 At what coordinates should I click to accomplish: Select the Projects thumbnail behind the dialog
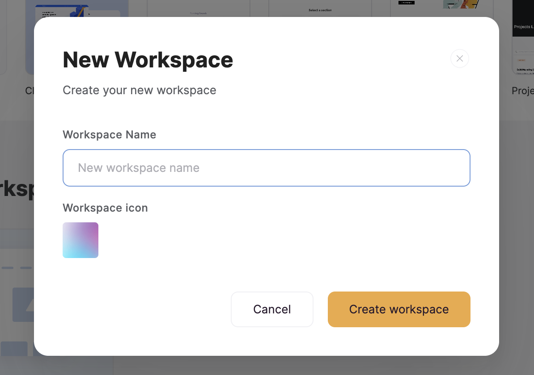click(x=523, y=37)
